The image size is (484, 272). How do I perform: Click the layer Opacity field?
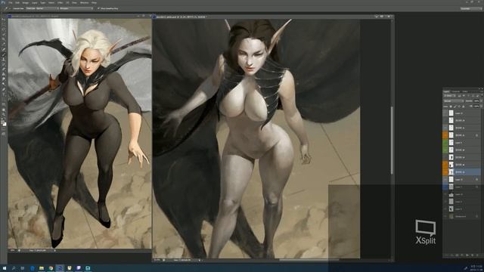[476, 100]
